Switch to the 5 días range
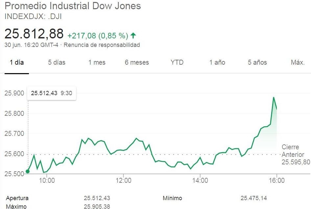This screenshot has height=209, width=311. pos(57,62)
